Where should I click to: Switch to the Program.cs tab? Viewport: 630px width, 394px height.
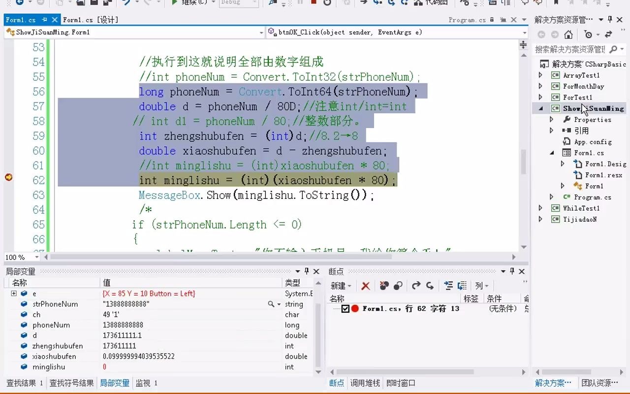pos(467,20)
